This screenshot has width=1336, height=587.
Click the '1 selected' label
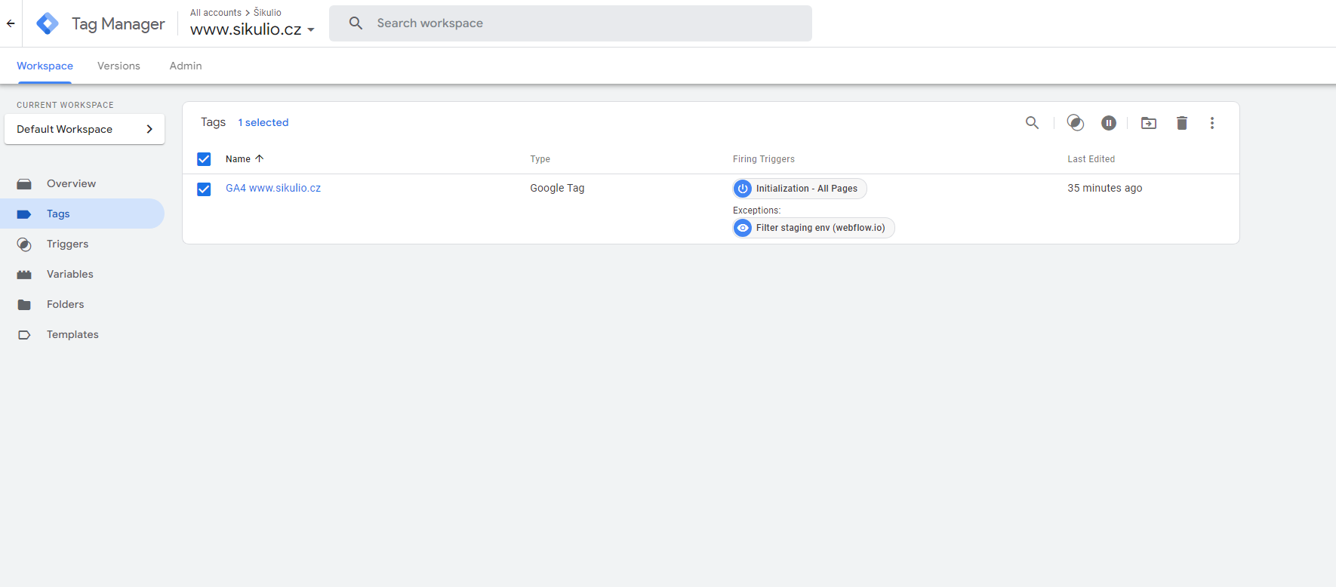(x=263, y=122)
